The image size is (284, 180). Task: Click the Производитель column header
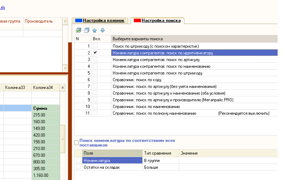pyautogui.click(x=39, y=21)
